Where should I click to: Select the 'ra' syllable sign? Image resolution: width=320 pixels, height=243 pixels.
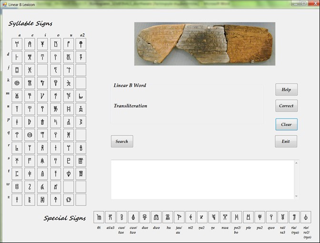click(x=17, y=148)
